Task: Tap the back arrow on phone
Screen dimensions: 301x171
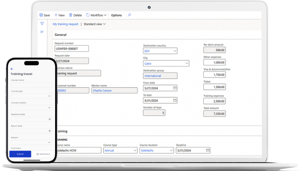Action: click(12, 69)
